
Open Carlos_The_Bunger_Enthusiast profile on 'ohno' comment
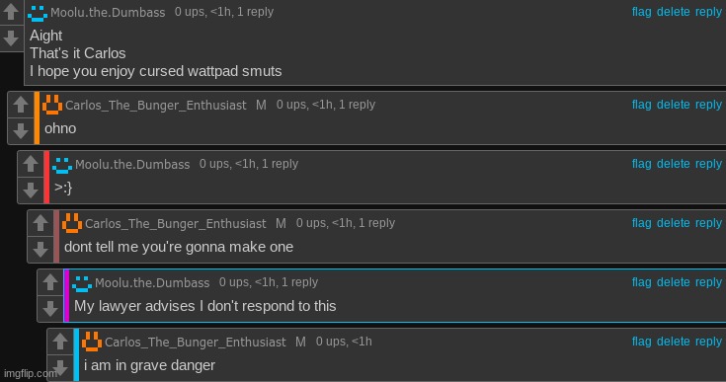click(156, 105)
